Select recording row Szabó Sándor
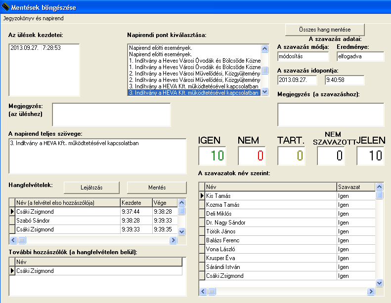The width and height of the screenshot is (391, 303). pos(93,221)
